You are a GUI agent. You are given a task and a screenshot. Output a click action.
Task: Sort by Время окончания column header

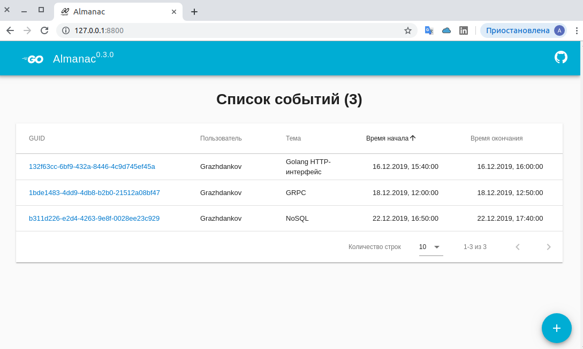click(x=496, y=138)
